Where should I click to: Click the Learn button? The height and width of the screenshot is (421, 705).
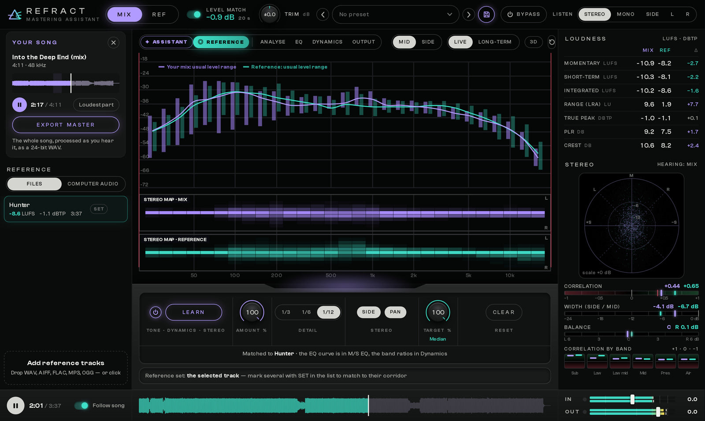(193, 312)
